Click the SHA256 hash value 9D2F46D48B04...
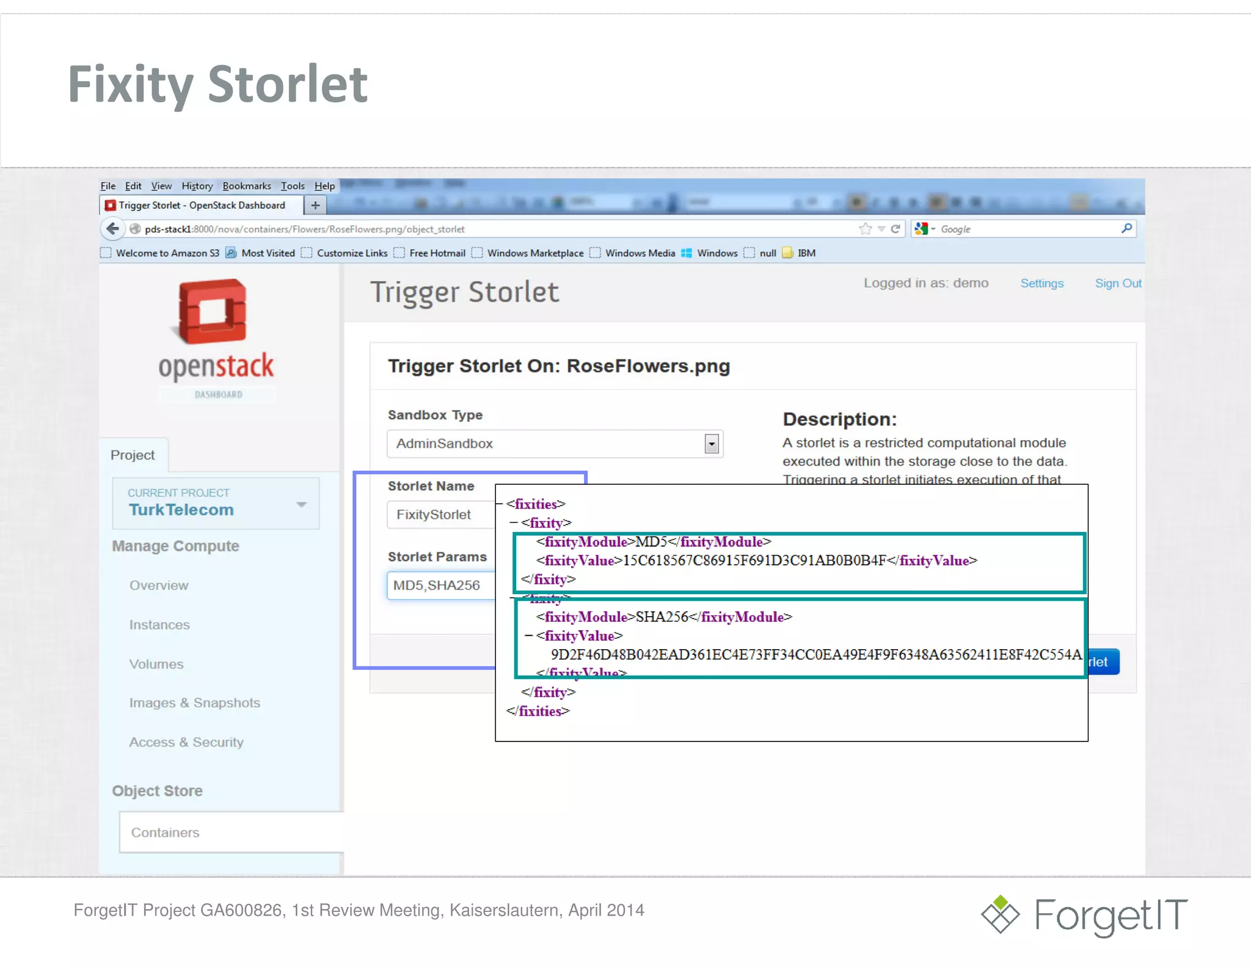The height and width of the screenshot is (967, 1251). pos(816,655)
